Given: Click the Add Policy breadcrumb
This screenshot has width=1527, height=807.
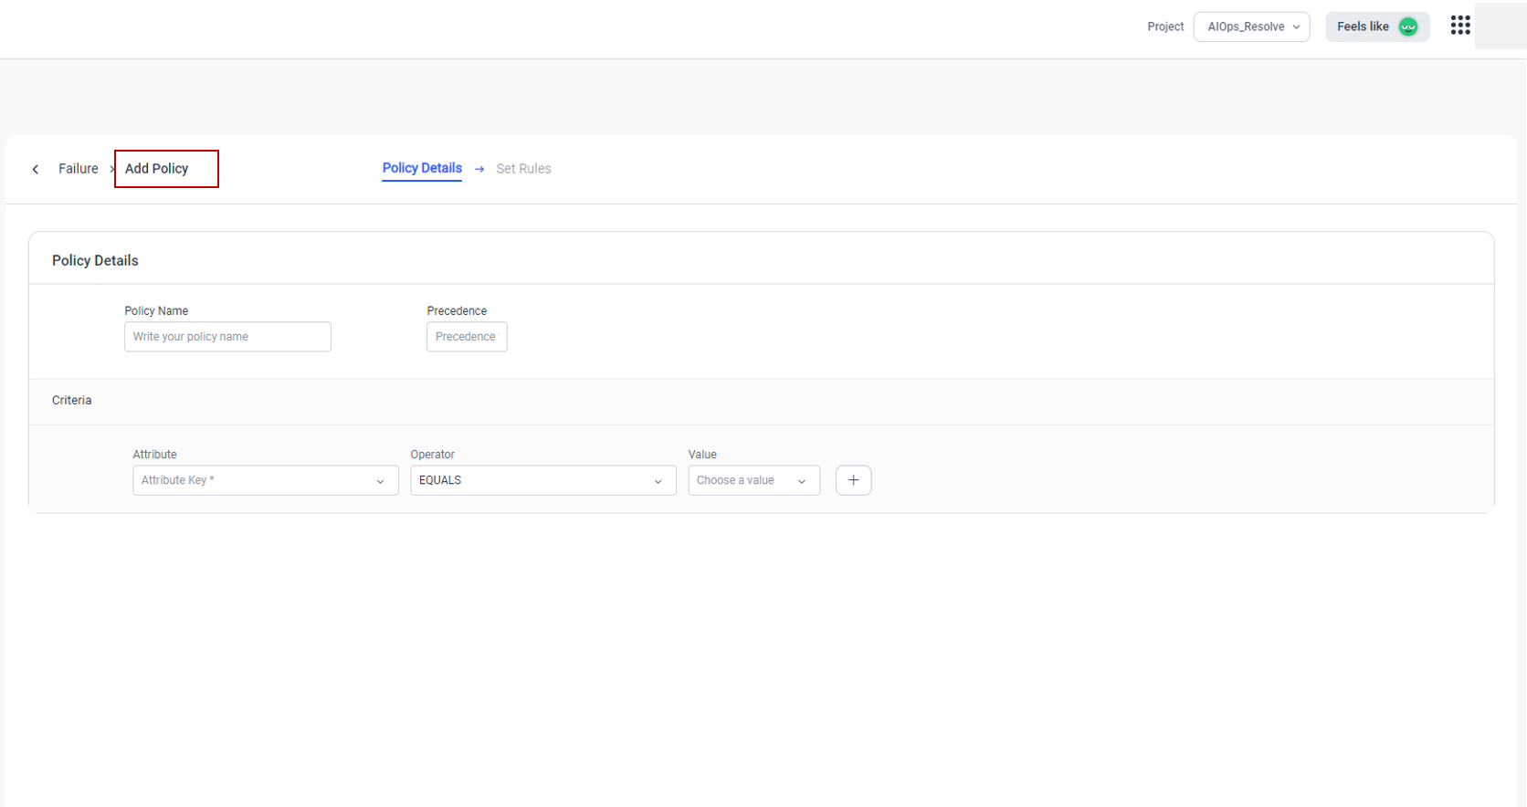Looking at the screenshot, I should point(157,169).
